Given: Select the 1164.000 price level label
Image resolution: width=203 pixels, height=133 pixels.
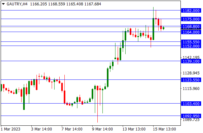Looking at the screenshot, I should coord(191,32).
